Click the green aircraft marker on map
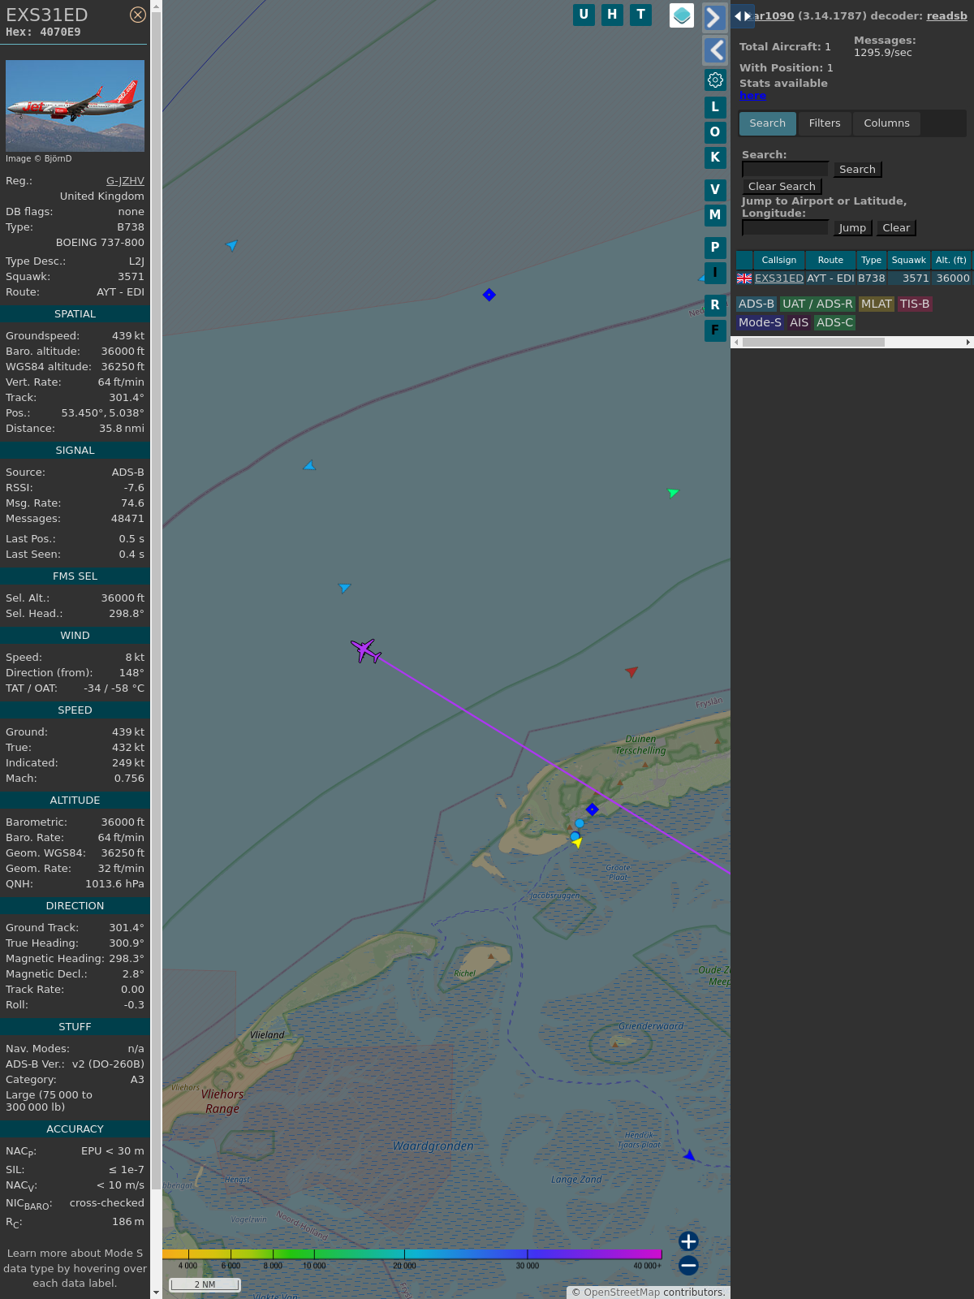This screenshot has height=1299, width=974. coord(672,492)
